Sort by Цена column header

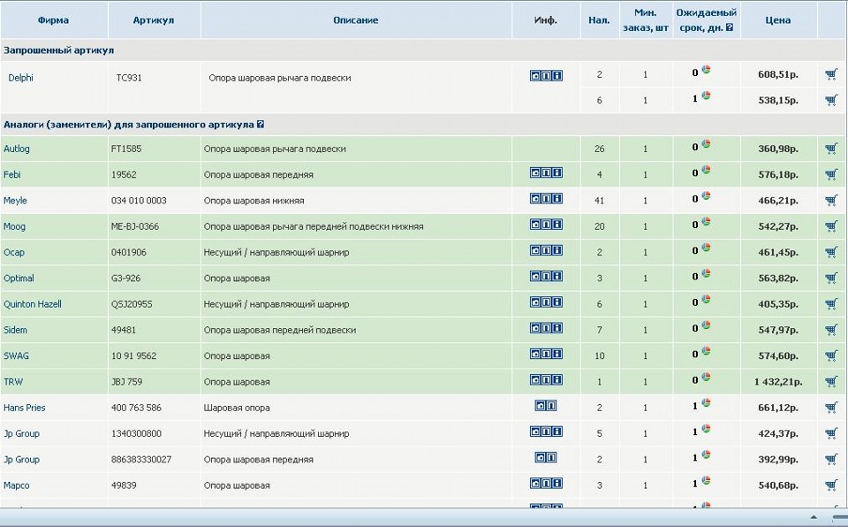point(777,20)
